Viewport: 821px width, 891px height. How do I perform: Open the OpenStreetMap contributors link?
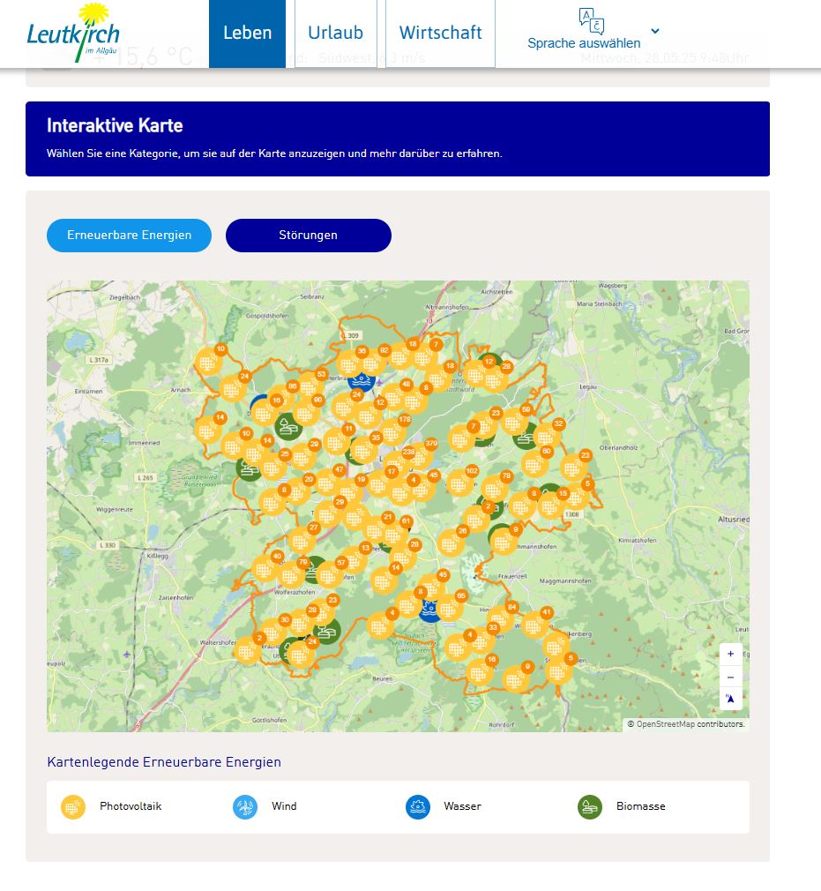pos(690,724)
